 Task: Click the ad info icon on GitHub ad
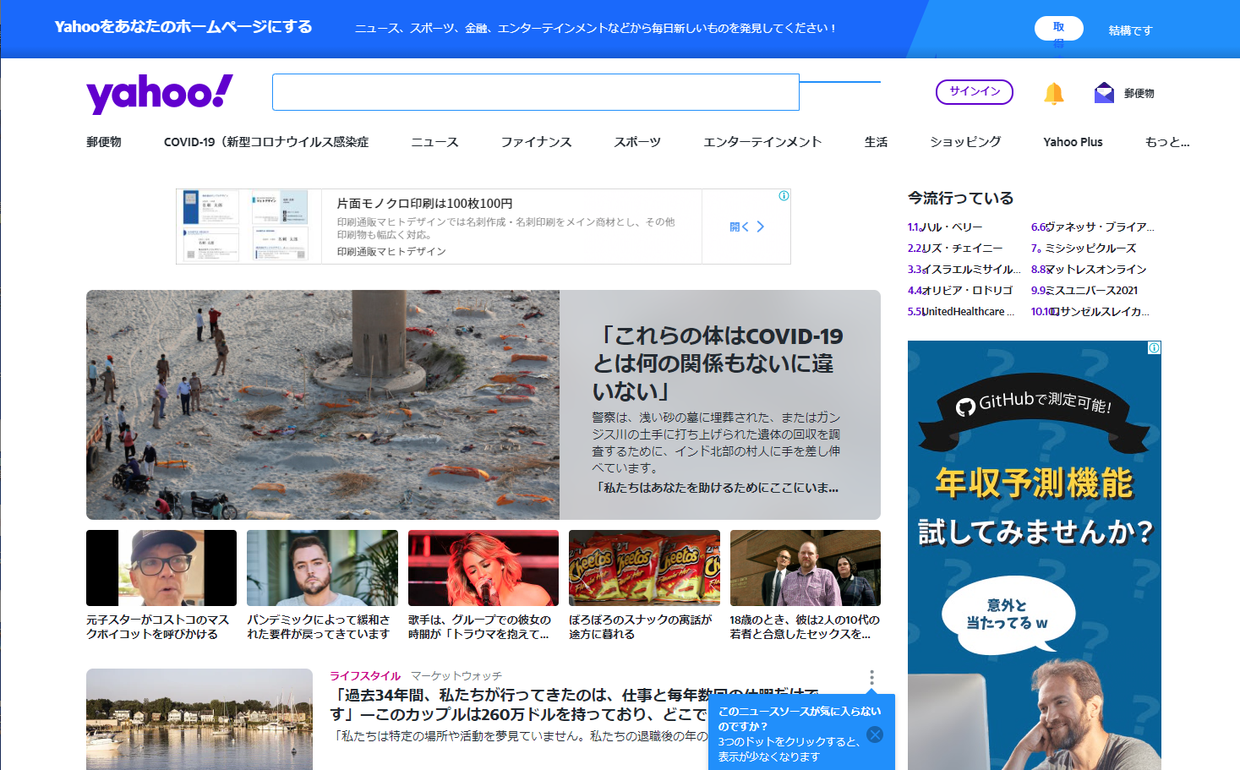click(x=1154, y=347)
